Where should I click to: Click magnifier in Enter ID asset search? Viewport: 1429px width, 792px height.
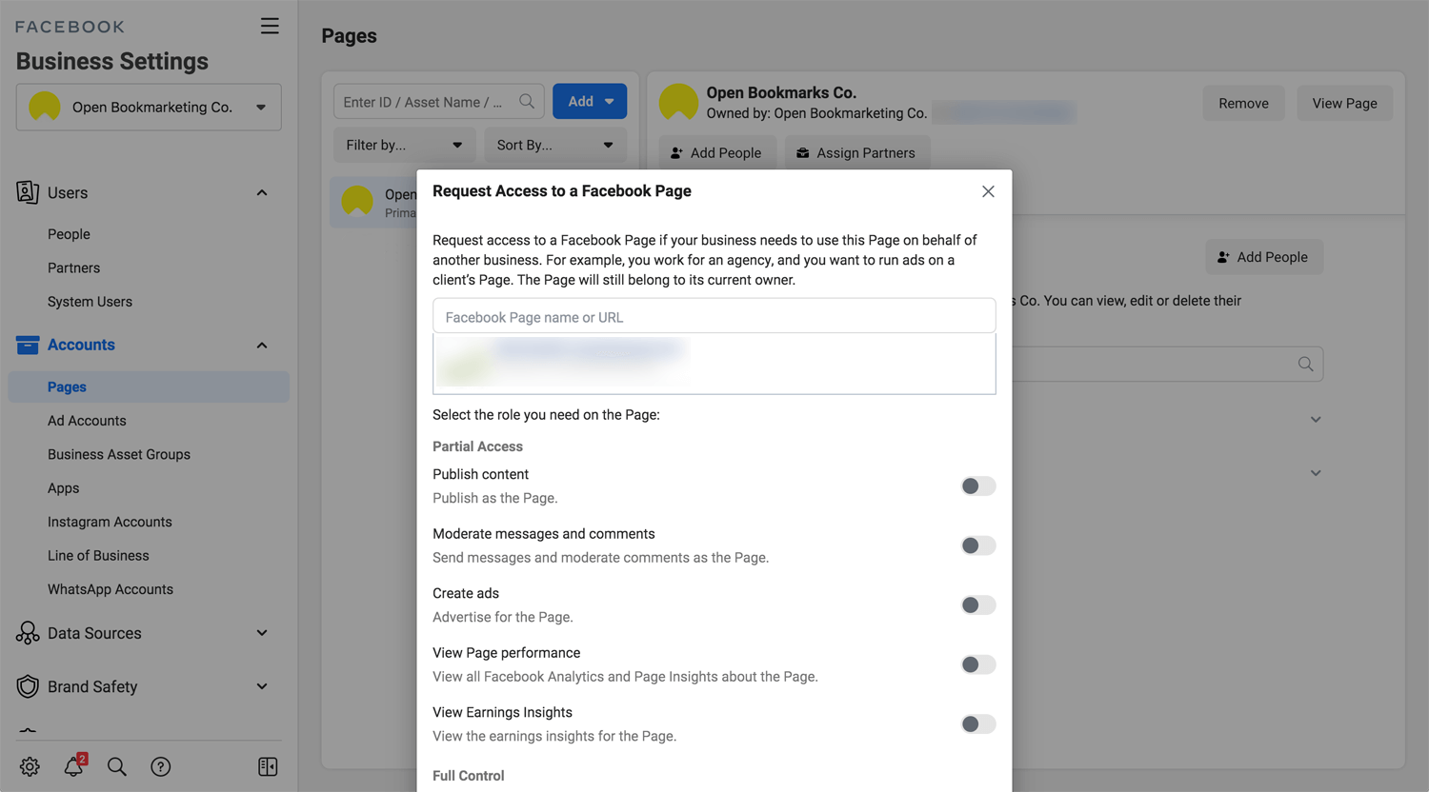coord(527,101)
